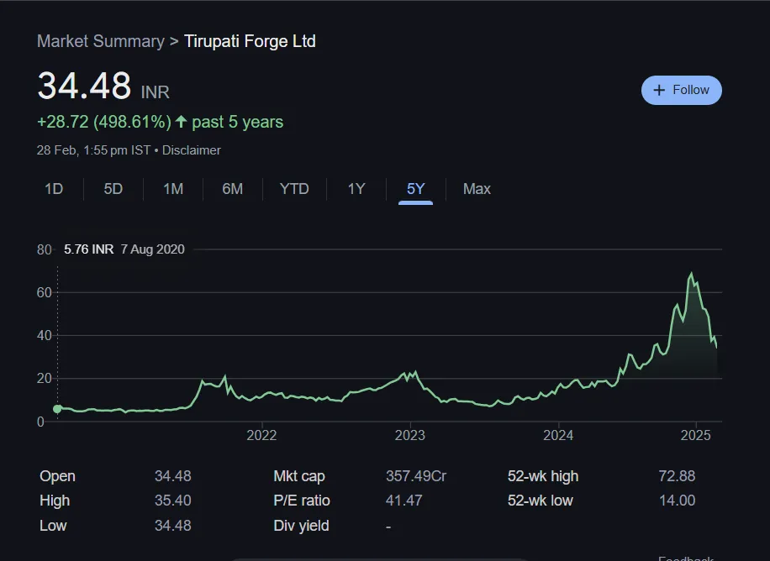Click the 'Tirupati Forge Ltd' title
770x561 pixels.
coord(250,41)
